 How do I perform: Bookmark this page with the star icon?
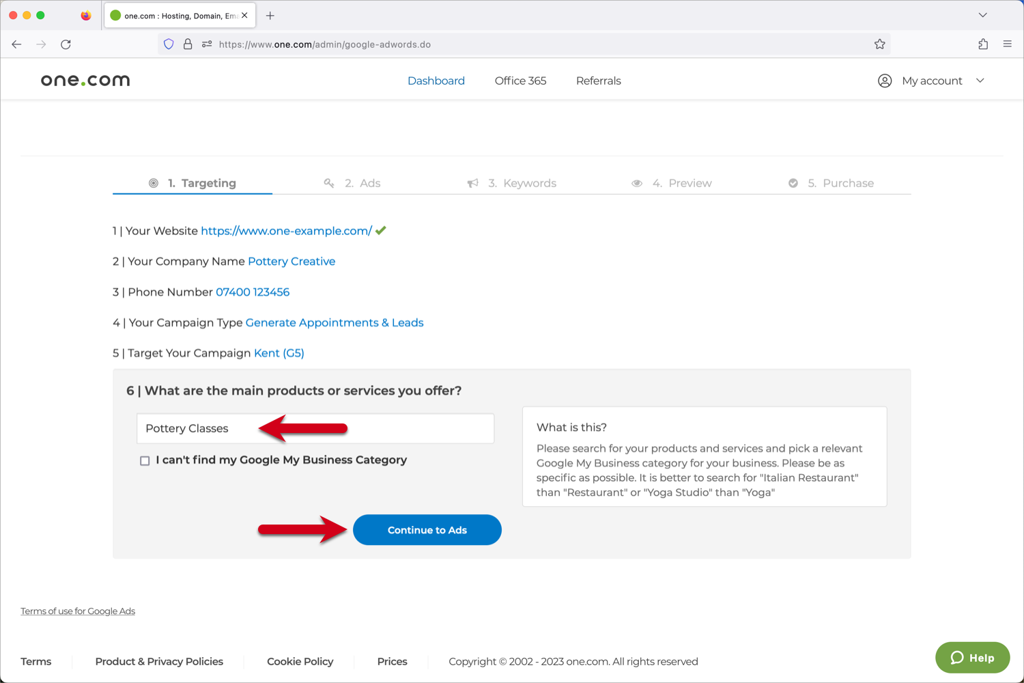coord(880,44)
